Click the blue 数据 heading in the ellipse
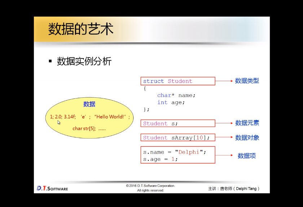The height and width of the screenshot is (207, 303). [89, 104]
